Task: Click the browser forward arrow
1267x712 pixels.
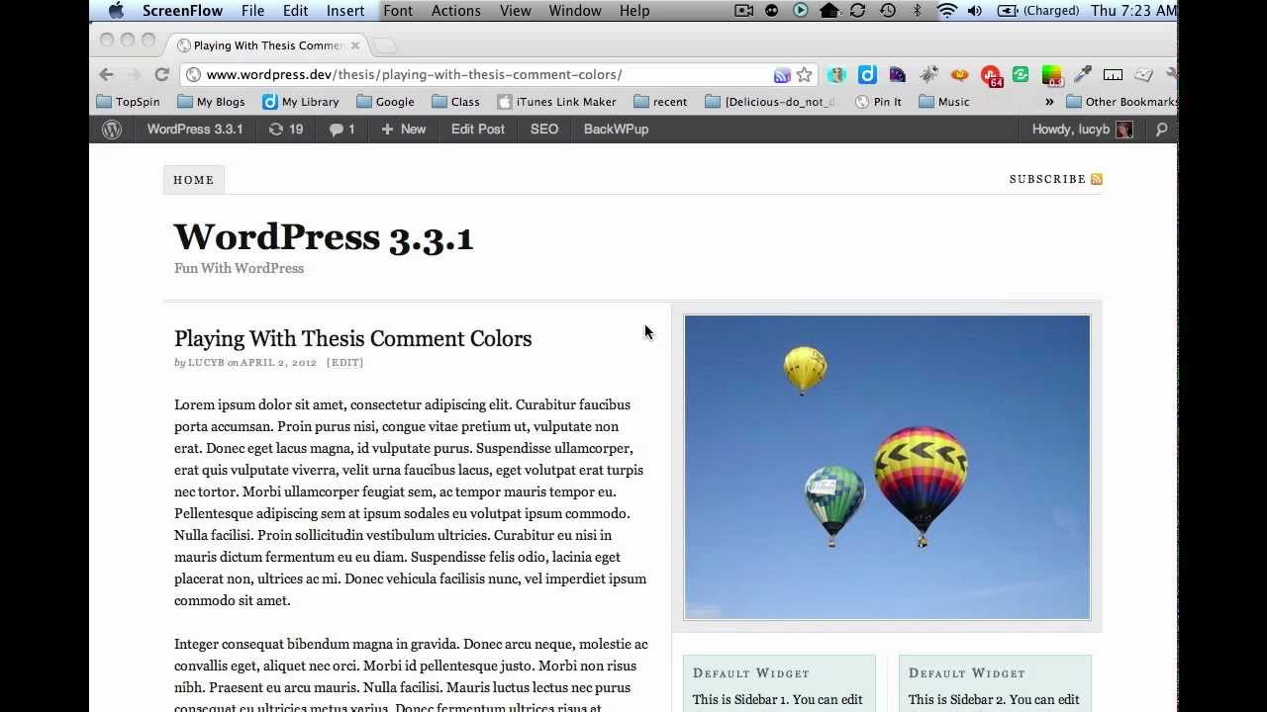Action: point(134,74)
